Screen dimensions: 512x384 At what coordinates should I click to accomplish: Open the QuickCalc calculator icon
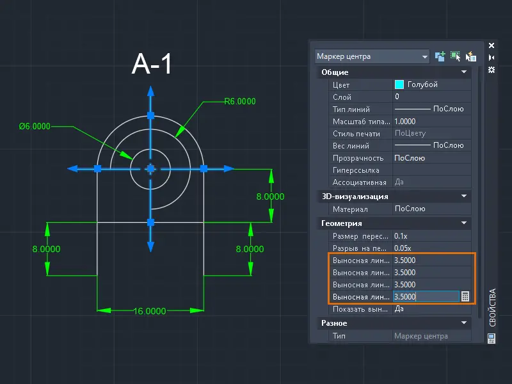[465, 296]
